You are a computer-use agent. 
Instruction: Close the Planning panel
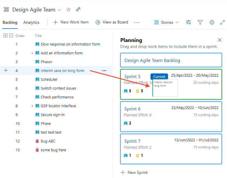tap(220, 40)
